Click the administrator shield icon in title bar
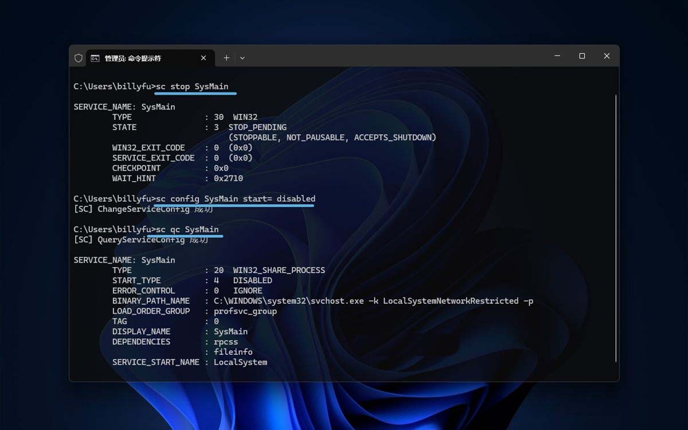Viewport: 688px width, 430px height. point(79,58)
